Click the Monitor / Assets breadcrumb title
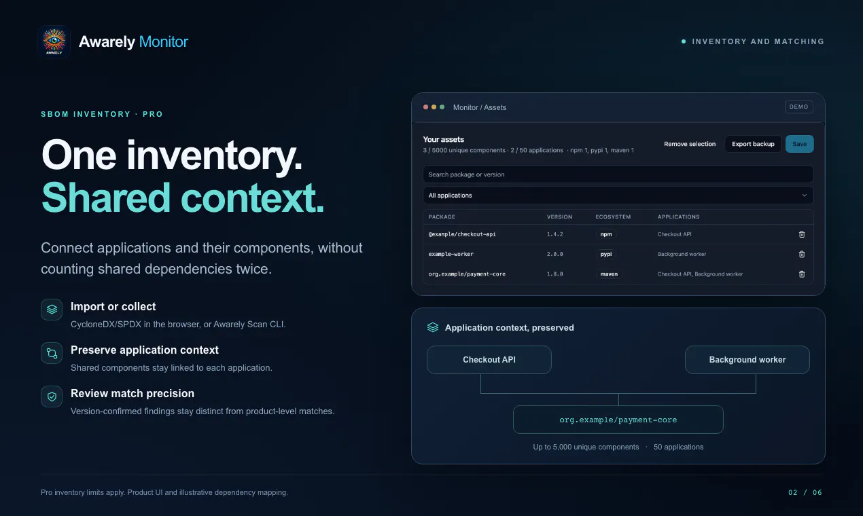Viewport: 863px width, 516px height. 480,107
